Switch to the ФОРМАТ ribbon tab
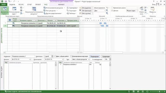Screen dimensions: 166x93 click(x=61, y=5)
